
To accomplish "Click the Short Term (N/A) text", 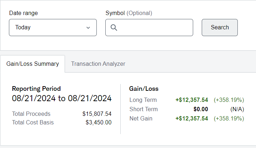I will tap(237, 109).
